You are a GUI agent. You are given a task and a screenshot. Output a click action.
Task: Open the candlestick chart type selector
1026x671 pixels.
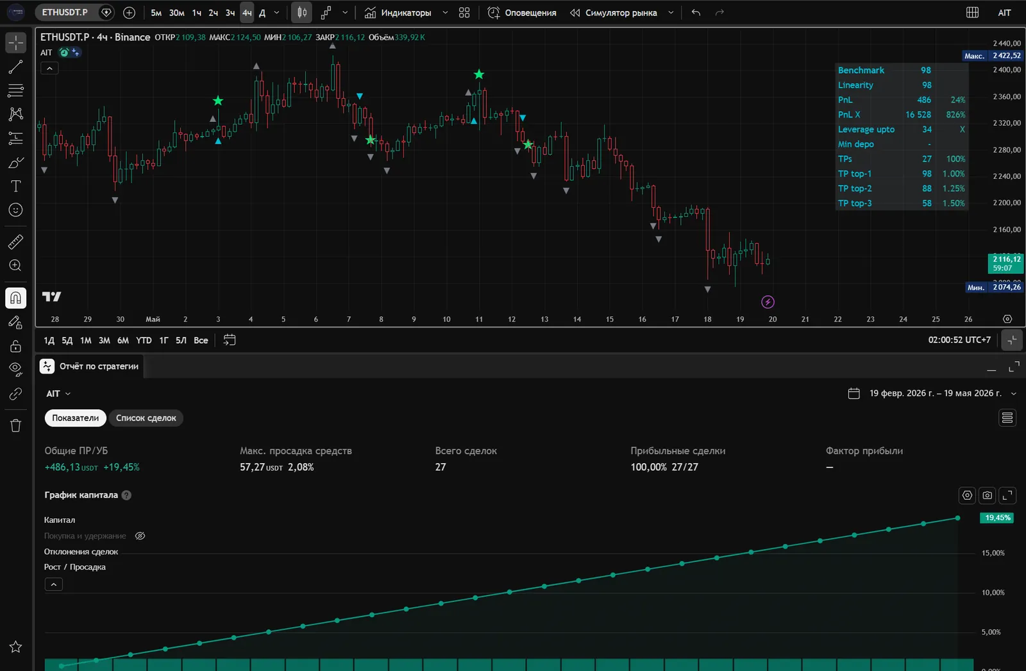tap(302, 13)
